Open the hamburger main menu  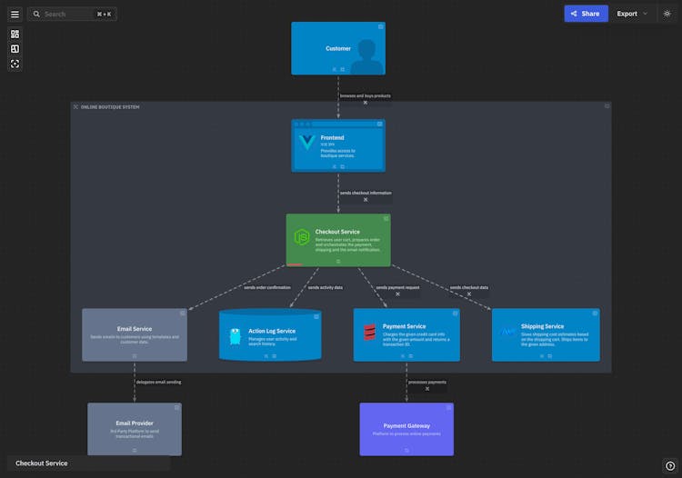[x=15, y=15]
